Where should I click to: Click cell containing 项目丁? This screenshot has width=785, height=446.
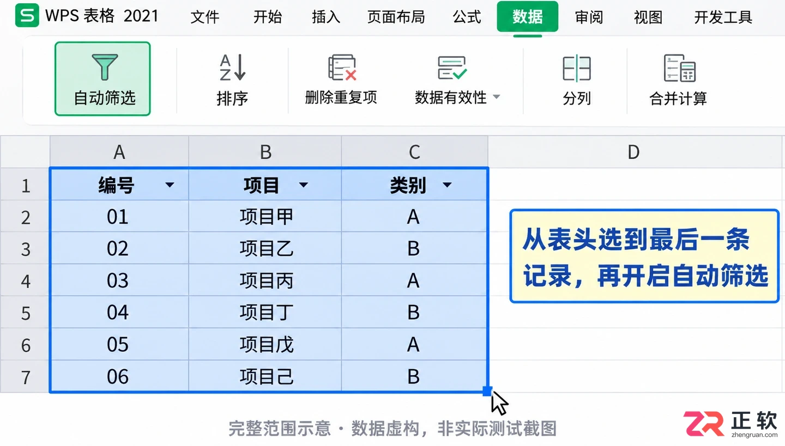click(x=265, y=313)
